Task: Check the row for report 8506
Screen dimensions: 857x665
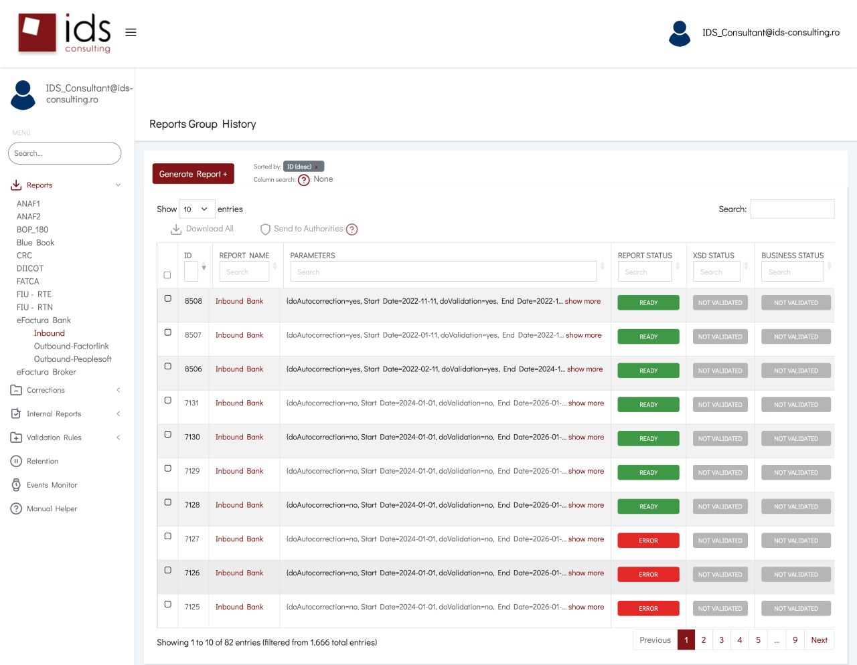Action: pos(168,367)
